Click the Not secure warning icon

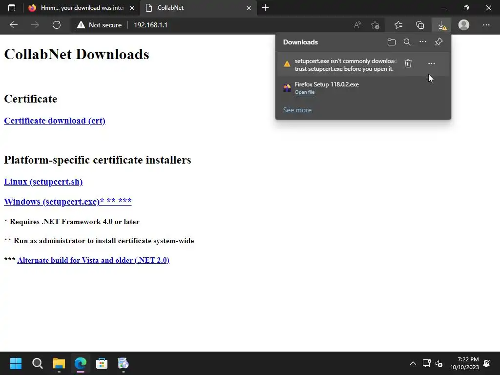pyautogui.click(x=81, y=25)
